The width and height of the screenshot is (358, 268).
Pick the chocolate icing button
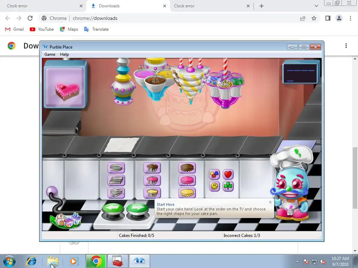tap(187, 168)
